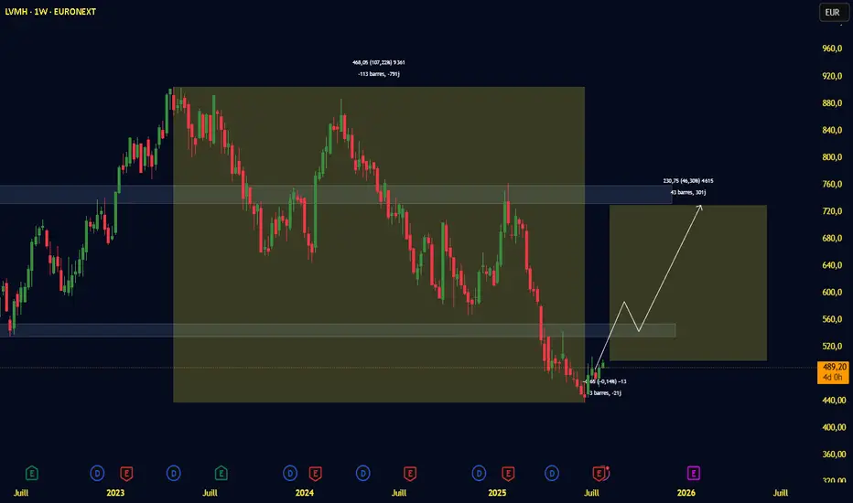853x503 pixels.
Task: Click the "-113 barres, -791j" measurement label
Action: tap(379, 74)
